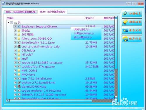The image size is (146, 110).
Task: Uncheck the D: drive checkbox
Action: tap(12, 22)
